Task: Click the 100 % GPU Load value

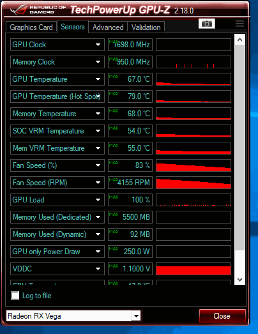Action: (x=130, y=200)
